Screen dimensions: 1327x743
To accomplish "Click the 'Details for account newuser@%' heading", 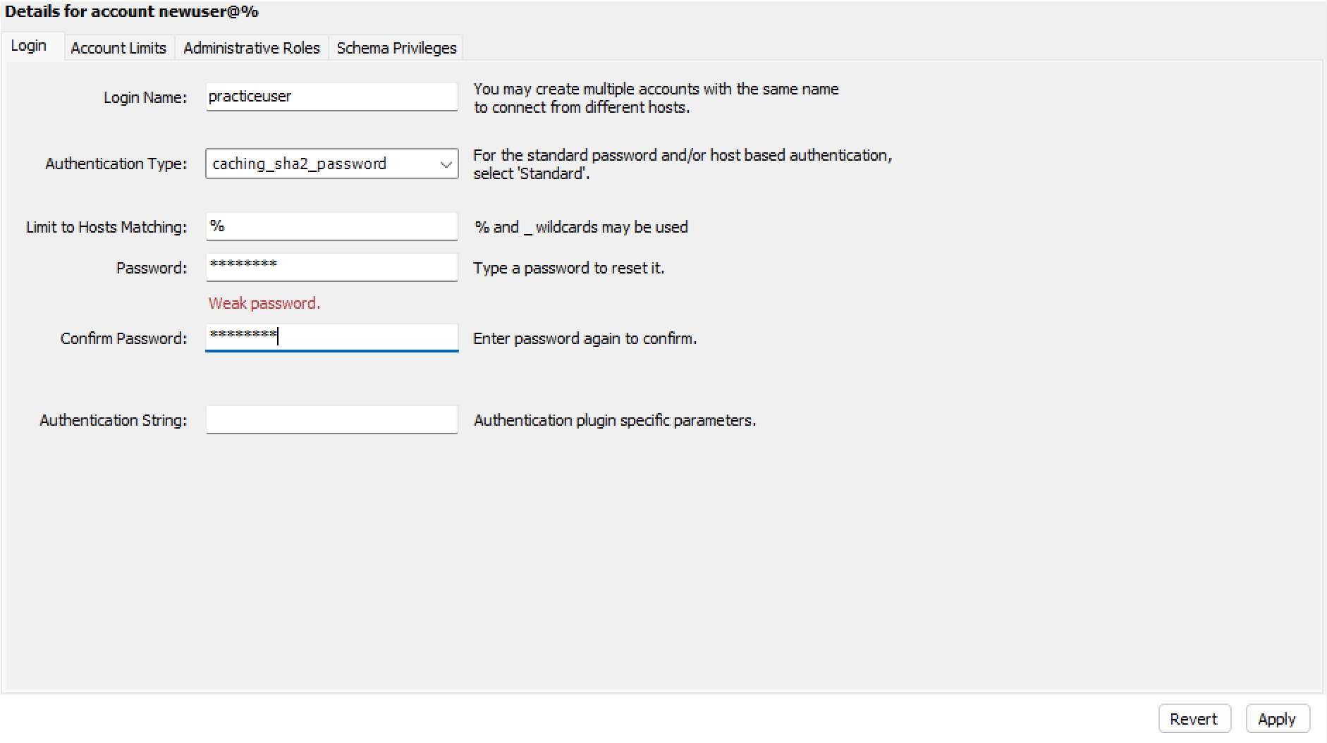I will coord(132,11).
